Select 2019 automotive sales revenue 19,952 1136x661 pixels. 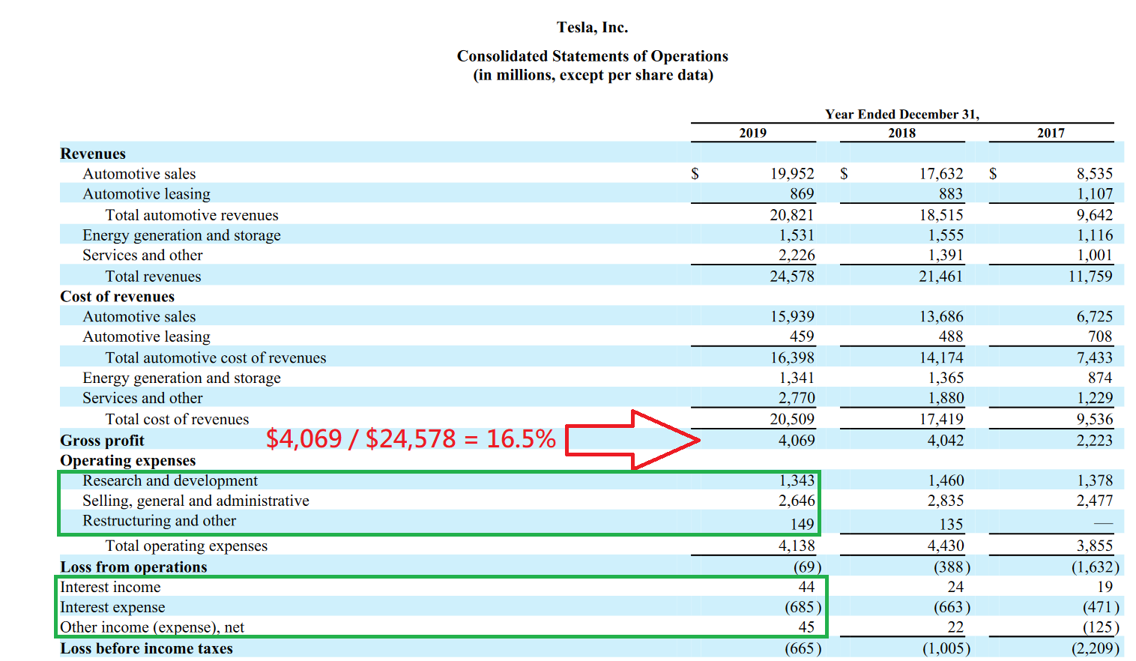coord(792,174)
